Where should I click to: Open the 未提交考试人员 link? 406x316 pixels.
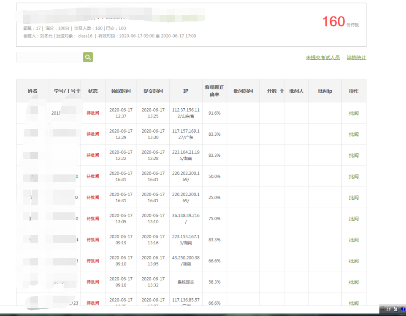[323, 58]
